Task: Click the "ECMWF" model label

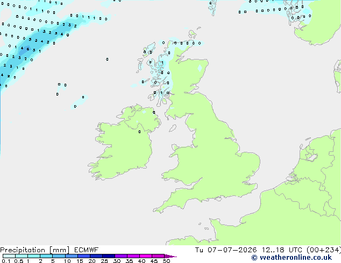Action: coord(87,250)
